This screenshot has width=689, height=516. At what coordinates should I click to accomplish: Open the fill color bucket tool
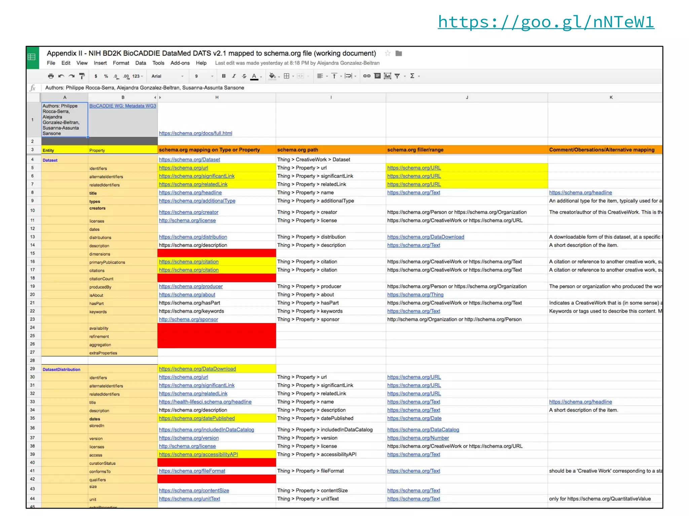[x=272, y=76]
